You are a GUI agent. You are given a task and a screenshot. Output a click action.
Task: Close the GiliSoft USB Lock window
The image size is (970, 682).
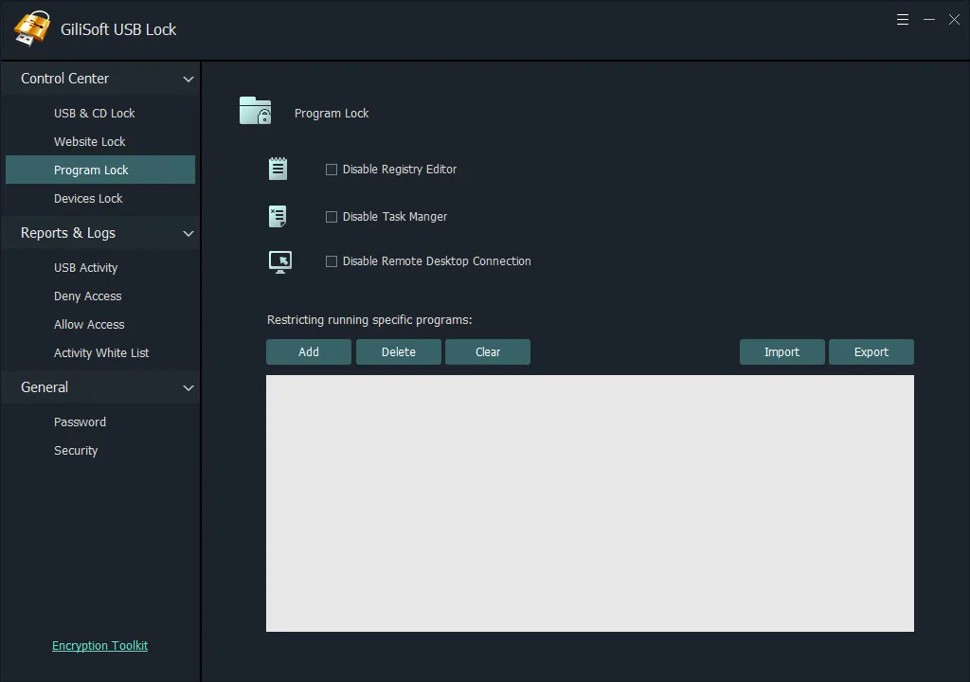tap(955, 20)
